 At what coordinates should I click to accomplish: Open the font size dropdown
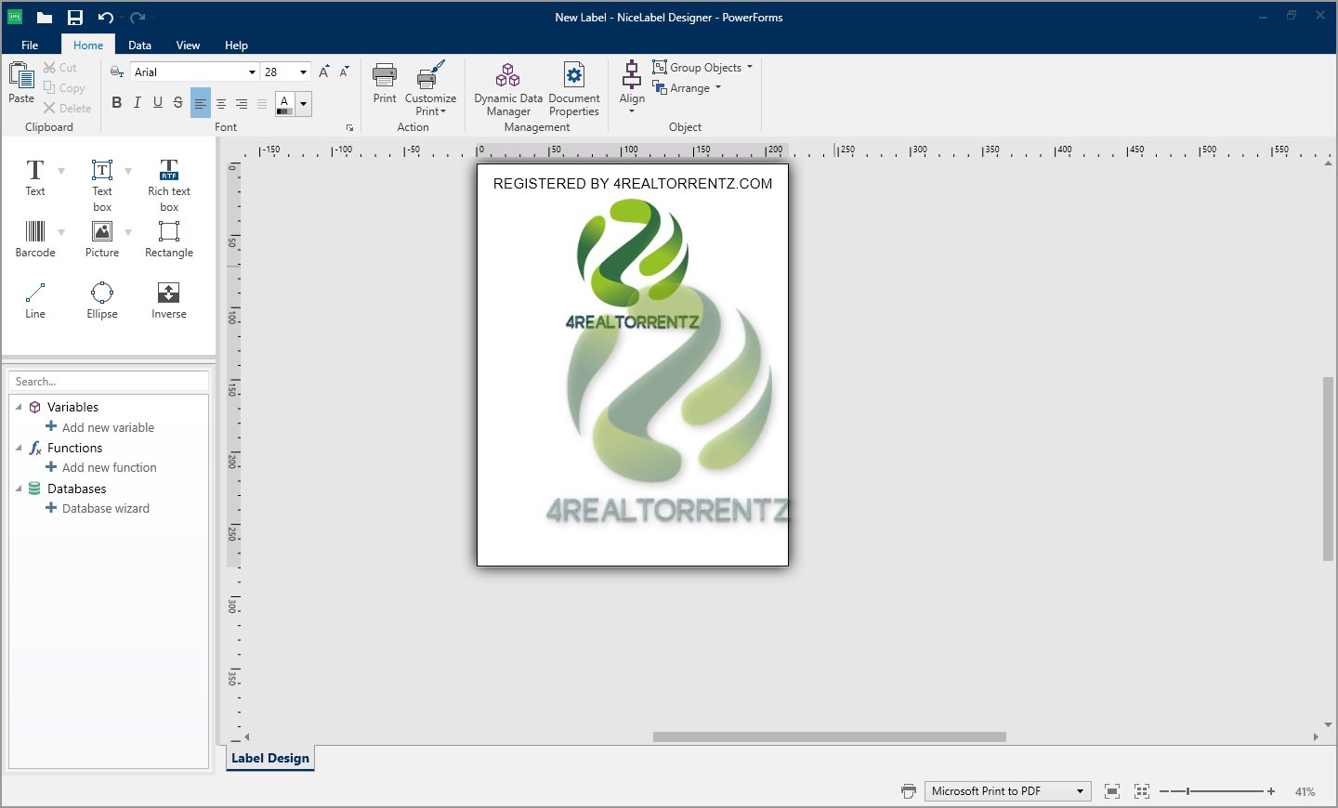pyautogui.click(x=303, y=71)
